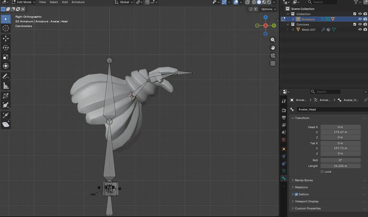The width and height of the screenshot is (368, 217).
Task: Click the hand pan-view icon
Action: point(273,48)
